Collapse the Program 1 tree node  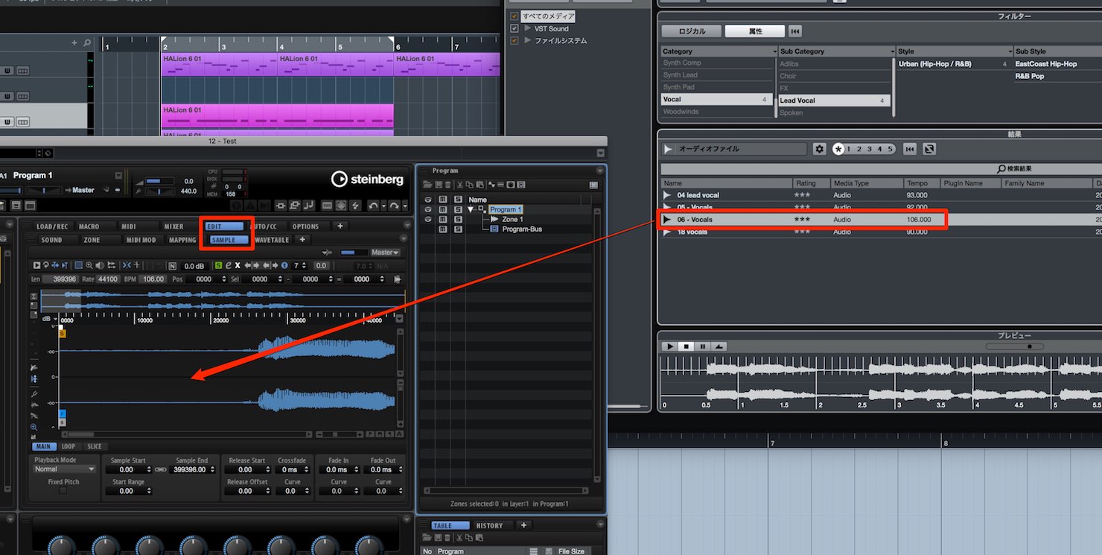pyautogui.click(x=471, y=209)
